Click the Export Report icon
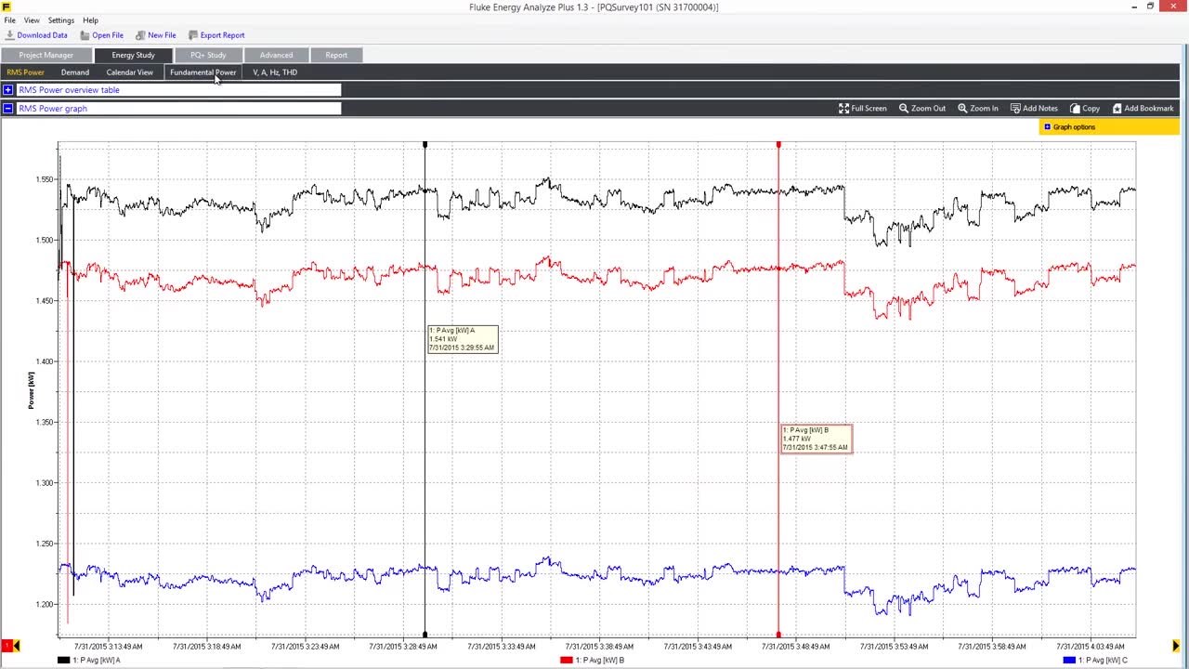Viewport: 1189px width, 669px height. pos(193,35)
